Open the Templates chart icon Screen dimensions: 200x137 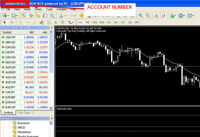click(189, 16)
